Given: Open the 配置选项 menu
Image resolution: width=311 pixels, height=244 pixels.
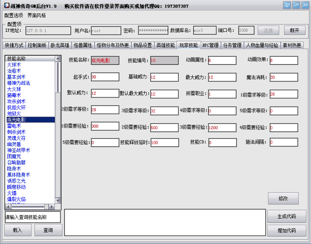Looking at the screenshot, I should pyautogui.click(x=14, y=15).
